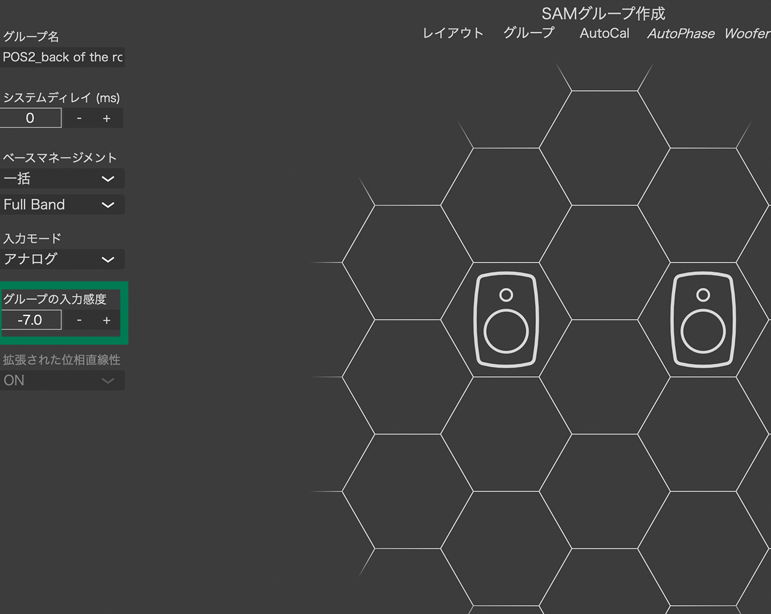Increase the group input sensitivity
The width and height of the screenshot is (771, 614).
coord(107,320)
